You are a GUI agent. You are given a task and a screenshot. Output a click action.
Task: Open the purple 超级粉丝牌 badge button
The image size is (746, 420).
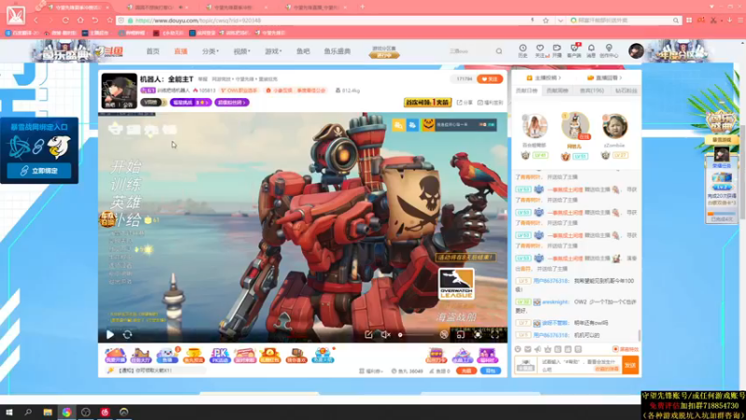pos(231,103)
